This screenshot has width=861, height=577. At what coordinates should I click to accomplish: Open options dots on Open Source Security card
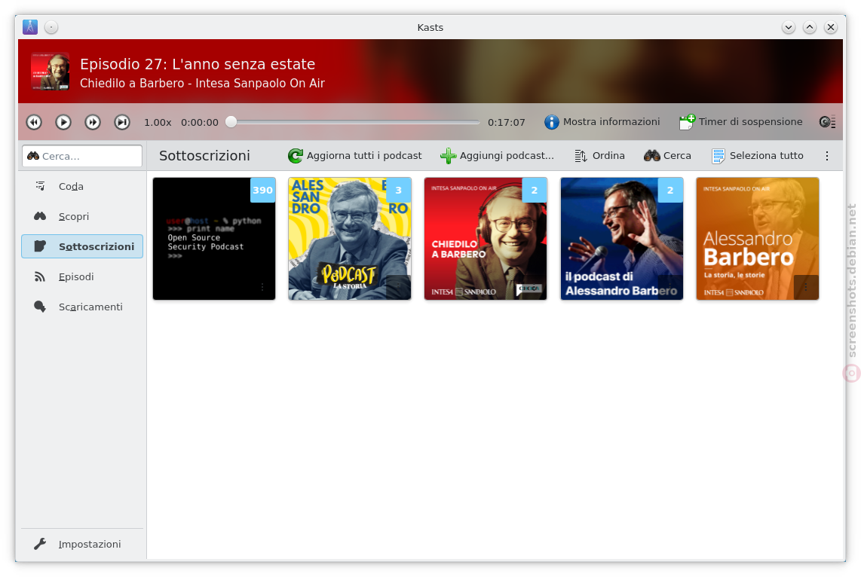tap(262, 287)
